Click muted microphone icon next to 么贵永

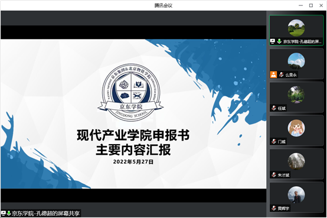pos(282,74)
